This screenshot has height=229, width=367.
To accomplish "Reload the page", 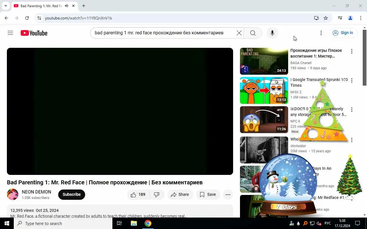I will (27, 18).
